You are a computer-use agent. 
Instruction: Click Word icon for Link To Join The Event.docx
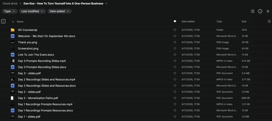coord(12,55)
